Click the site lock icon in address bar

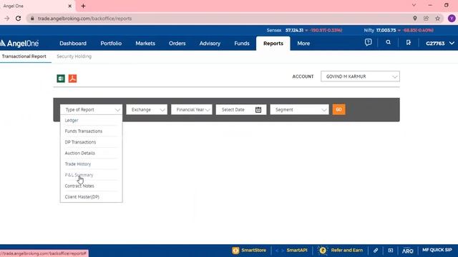[32, 19]
